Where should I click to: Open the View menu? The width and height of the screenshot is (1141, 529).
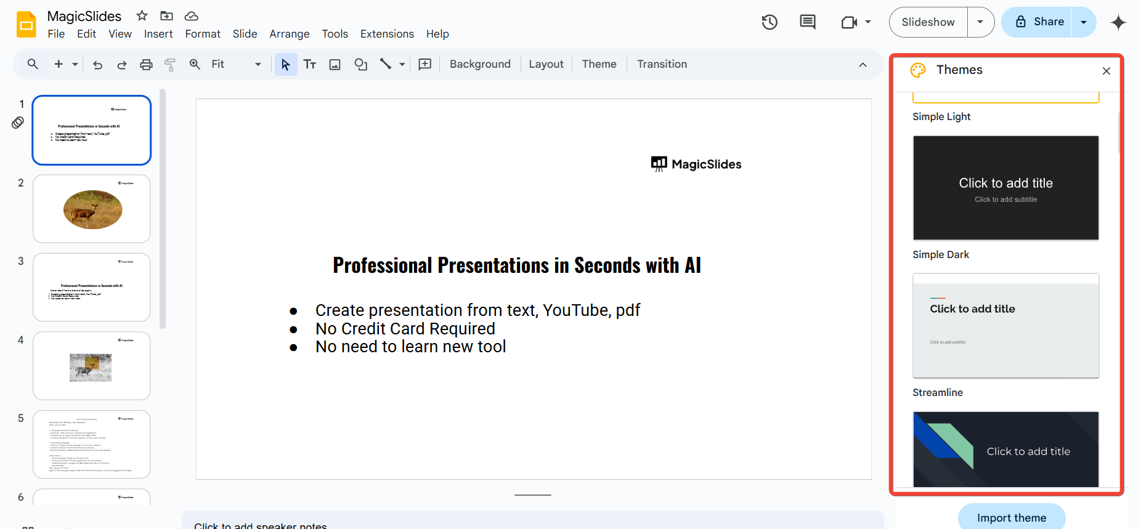(x=120, y=34)
